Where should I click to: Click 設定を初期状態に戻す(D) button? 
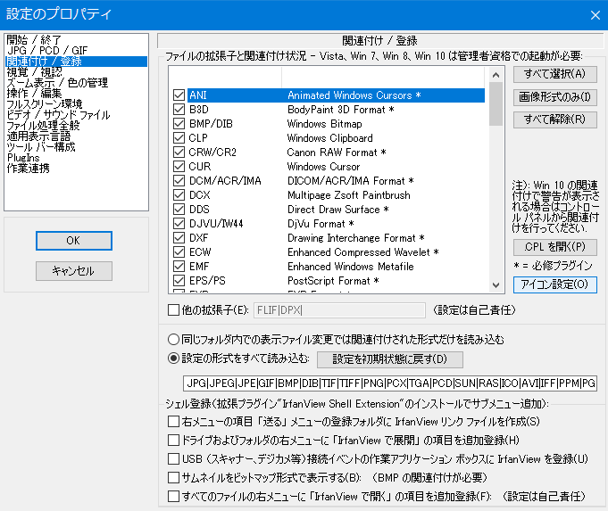(390, 359)
